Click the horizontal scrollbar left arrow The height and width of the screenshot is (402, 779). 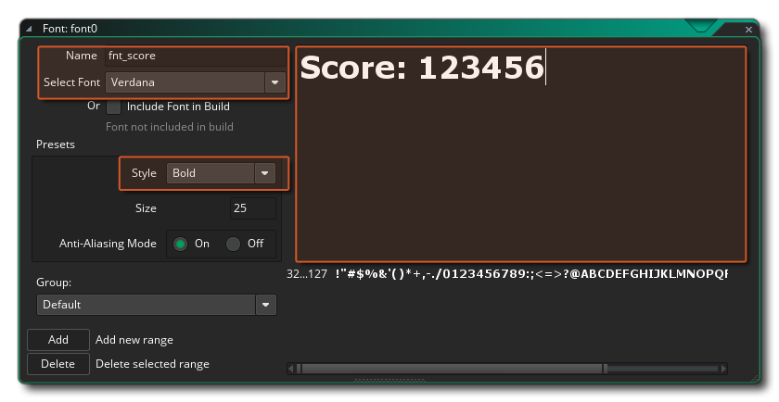click(x=291, y=369)
